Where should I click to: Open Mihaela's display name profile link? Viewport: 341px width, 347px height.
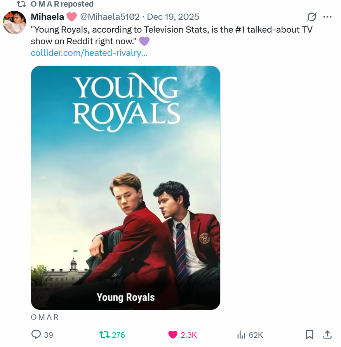[x=47, y=17]
